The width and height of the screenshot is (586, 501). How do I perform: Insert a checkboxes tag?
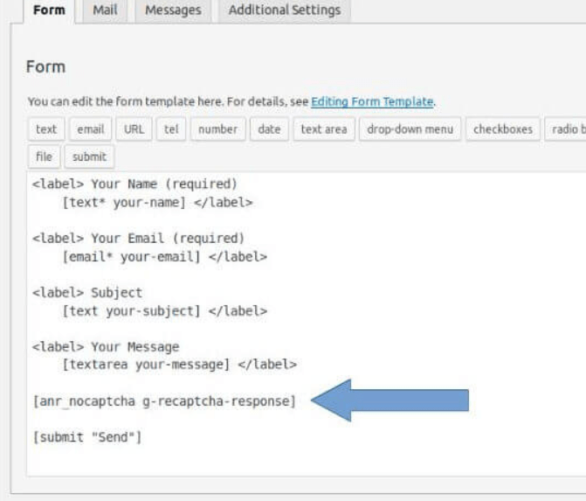coord(503,129)
